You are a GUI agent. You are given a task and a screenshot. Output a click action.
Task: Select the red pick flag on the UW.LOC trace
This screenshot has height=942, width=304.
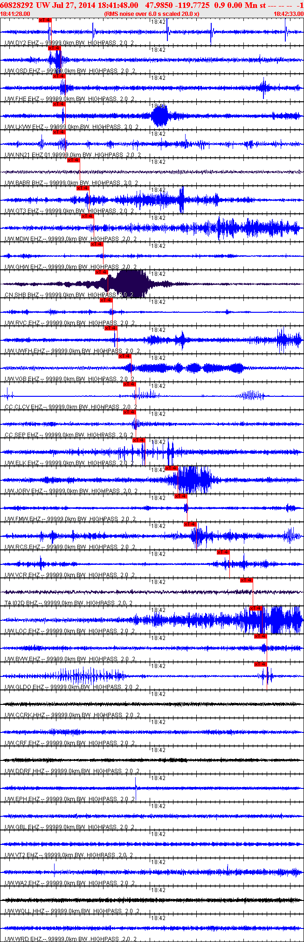tap(256, 608)
